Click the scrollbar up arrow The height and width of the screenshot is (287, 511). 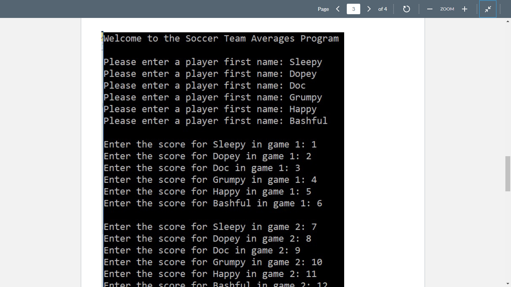click(508, 21)
